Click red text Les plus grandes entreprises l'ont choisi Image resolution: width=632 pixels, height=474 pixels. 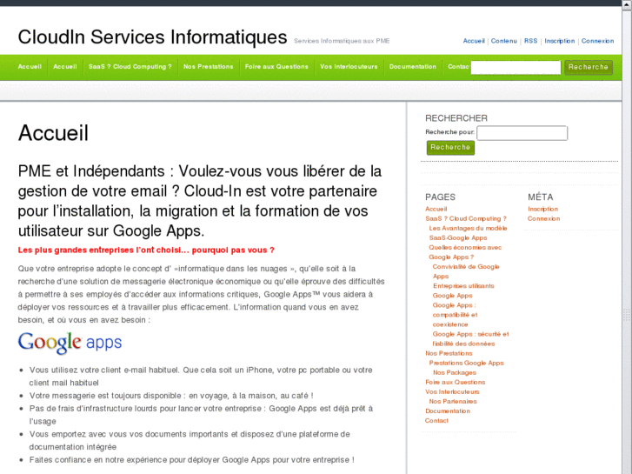146,250
